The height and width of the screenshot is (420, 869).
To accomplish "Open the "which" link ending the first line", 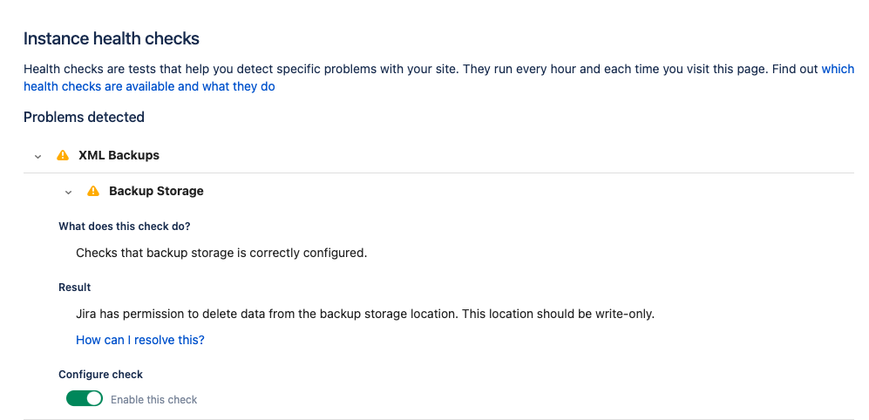I will (x=838, y=69).
